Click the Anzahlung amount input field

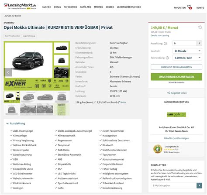(185, 43)
